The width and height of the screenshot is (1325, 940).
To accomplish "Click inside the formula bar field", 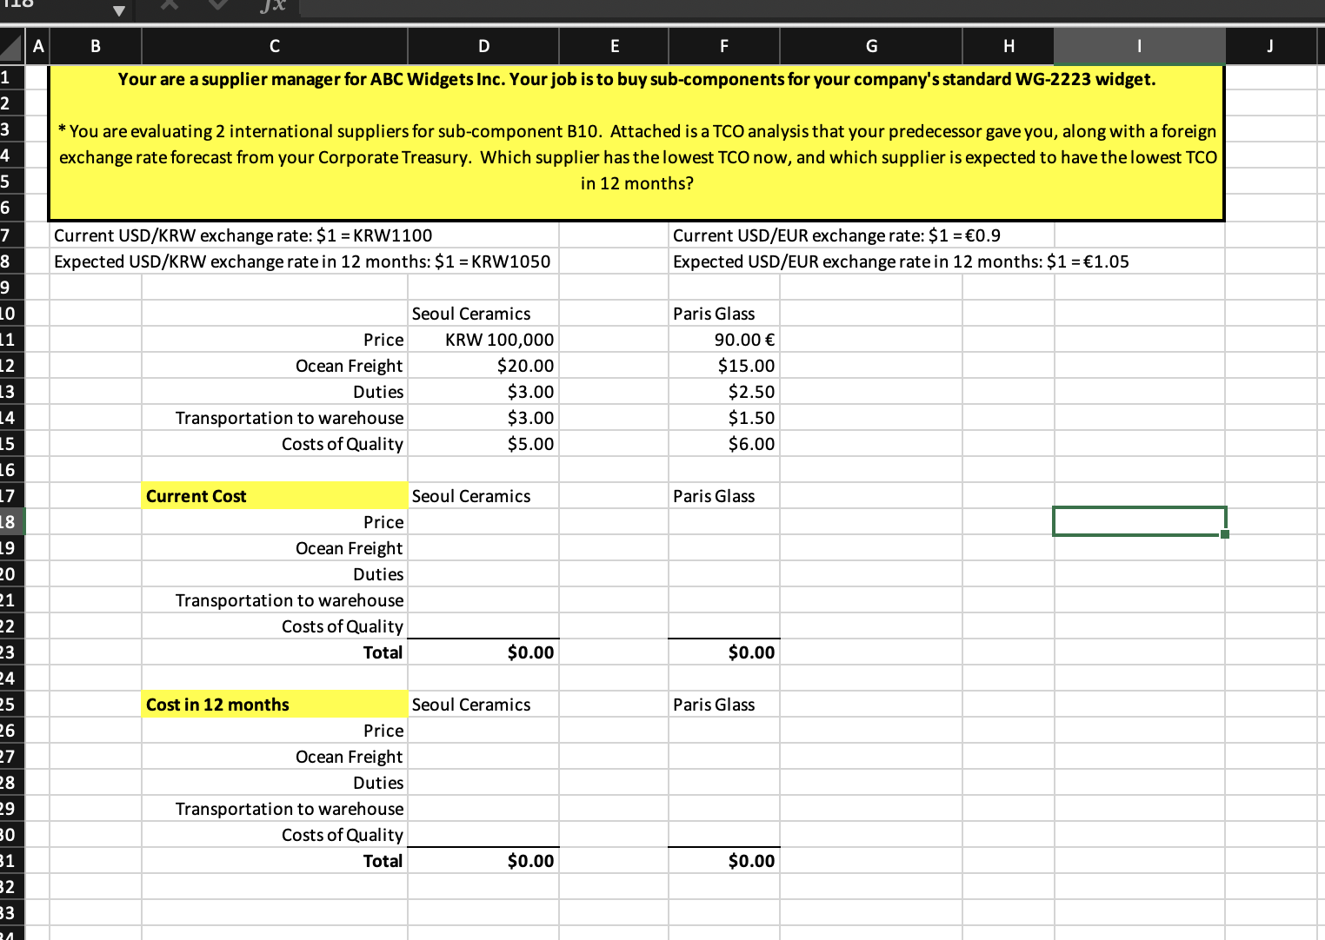I will point(812,8).
